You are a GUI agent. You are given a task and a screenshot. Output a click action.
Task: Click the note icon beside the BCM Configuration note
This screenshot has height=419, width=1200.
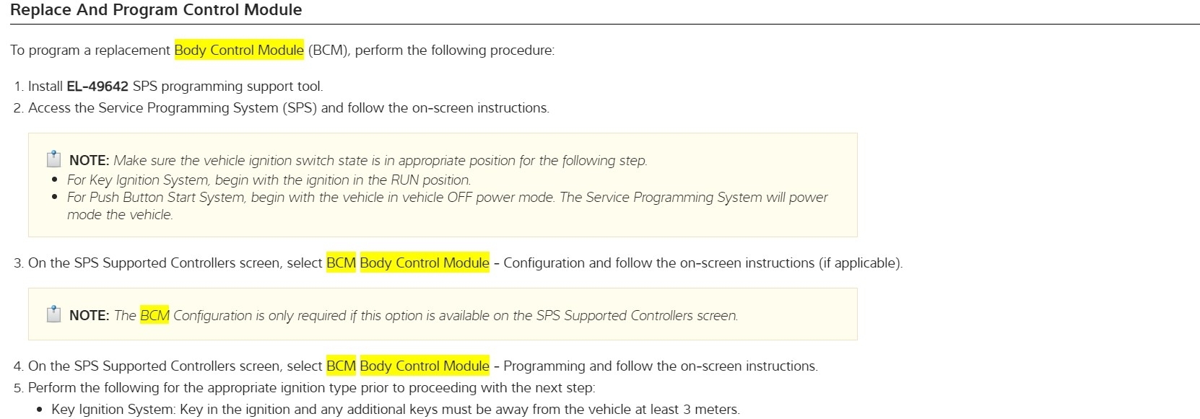tap(53, 314)
